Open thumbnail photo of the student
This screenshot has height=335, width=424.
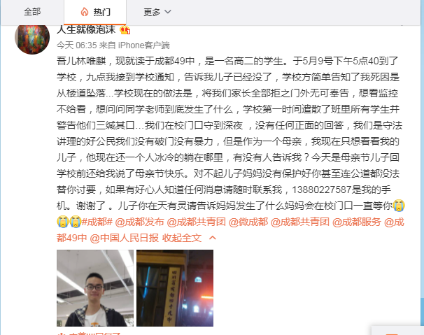[x=95, y=288]
